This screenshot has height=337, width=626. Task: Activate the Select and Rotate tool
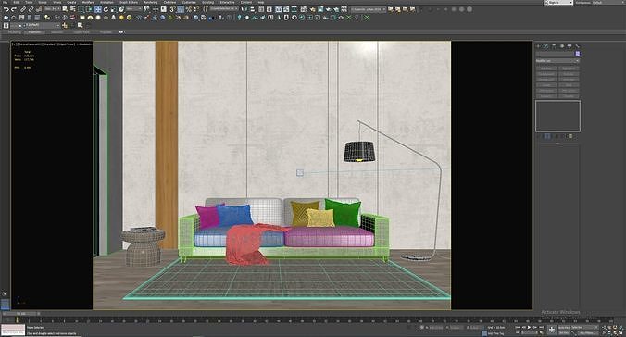pos(106,8)
